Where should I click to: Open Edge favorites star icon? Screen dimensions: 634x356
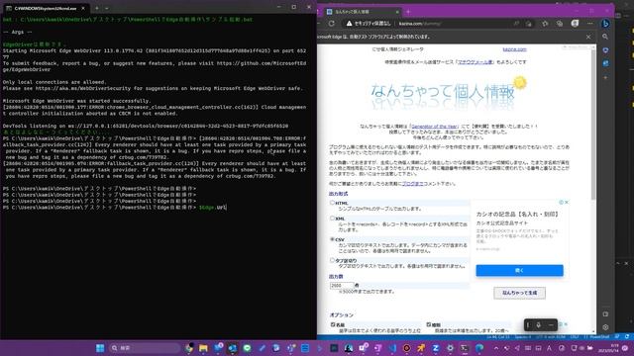[x=545, y=24]
